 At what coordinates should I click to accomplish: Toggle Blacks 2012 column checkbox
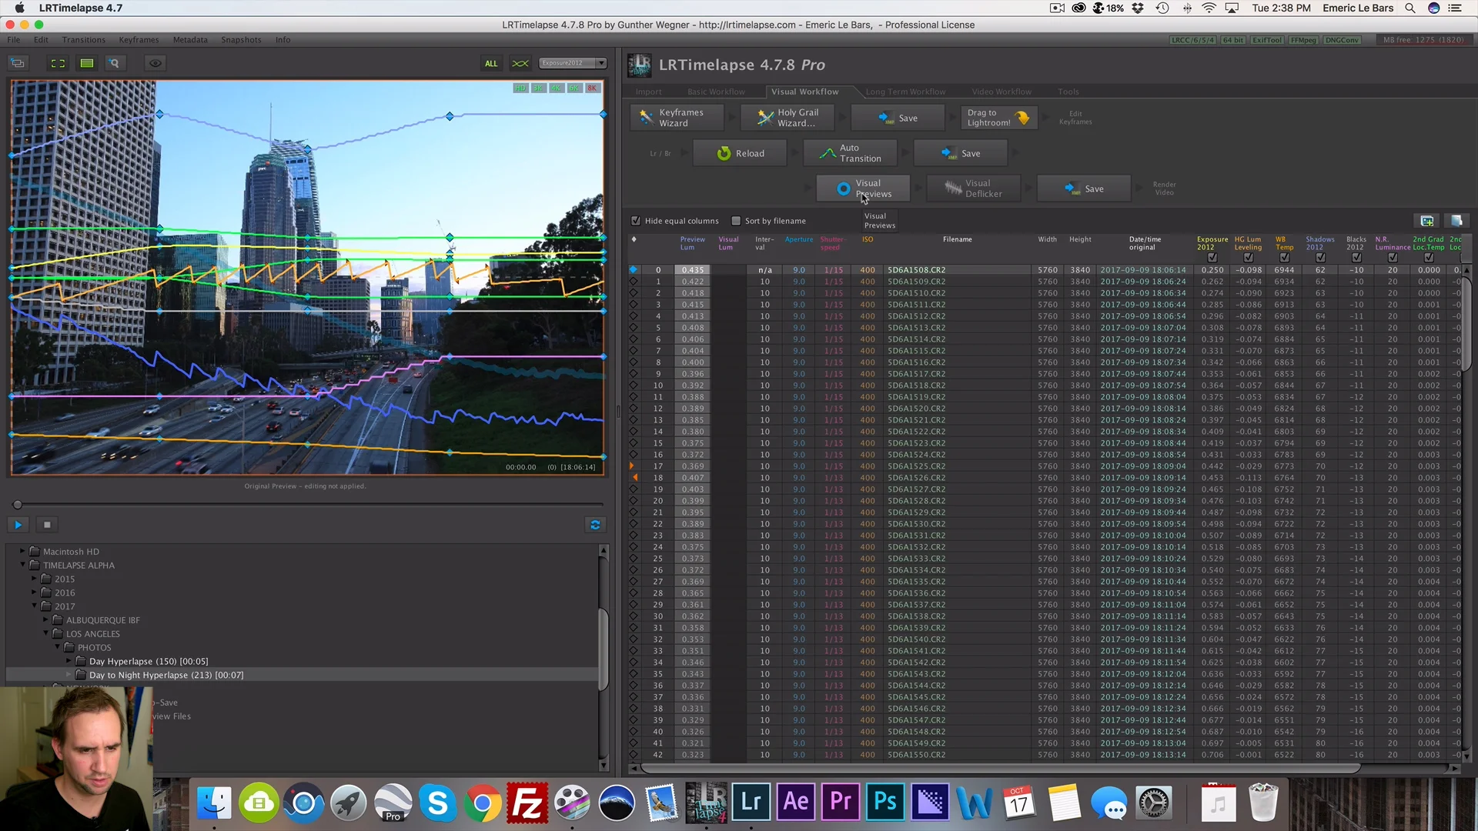(x=1356, y=258)
